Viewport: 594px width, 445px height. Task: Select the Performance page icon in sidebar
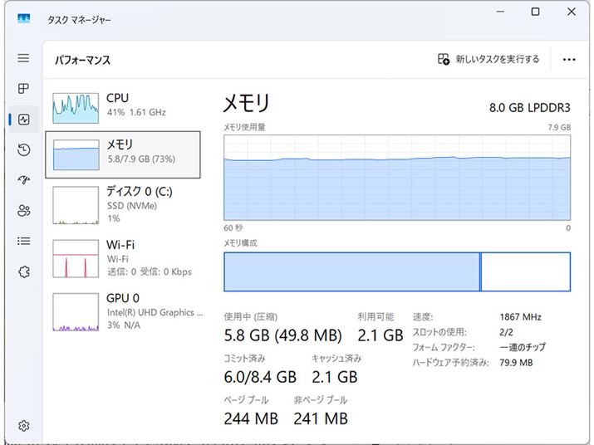(24, 120)
